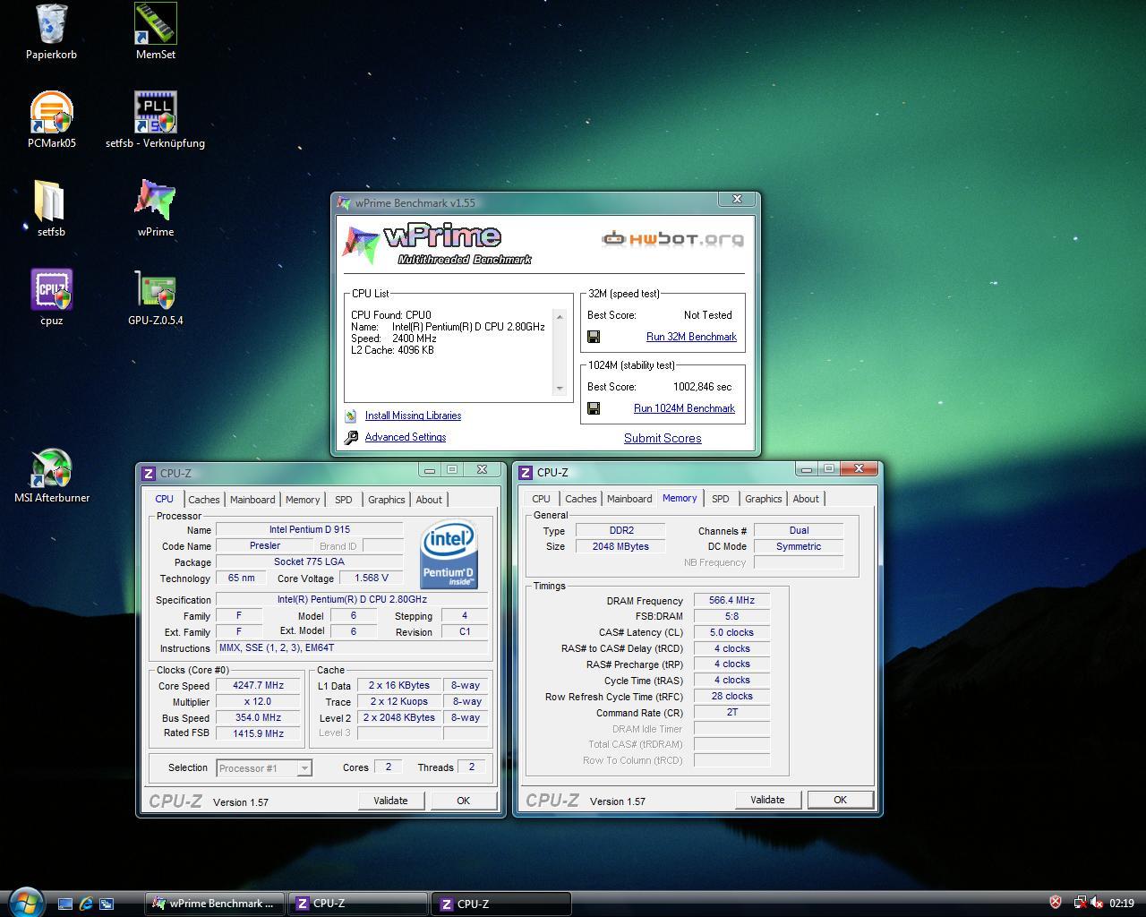The image size is (1146, 917).
Task: Click the Core Voltage value 1.568 V
Action: point(371,578)
